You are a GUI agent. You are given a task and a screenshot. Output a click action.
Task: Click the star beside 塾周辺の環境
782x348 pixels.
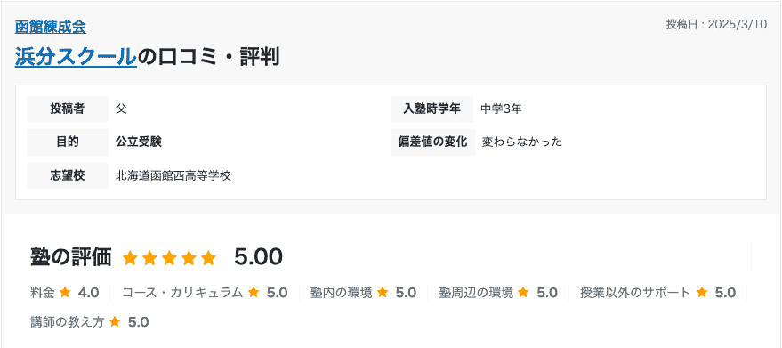(523, 293)
